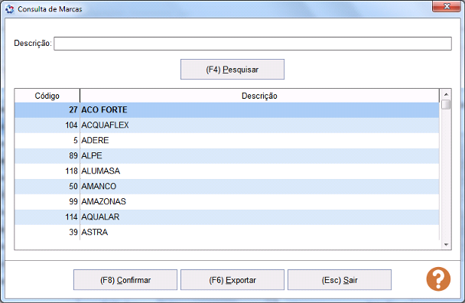Export list using (F6) Exportar

pos(232,280)
